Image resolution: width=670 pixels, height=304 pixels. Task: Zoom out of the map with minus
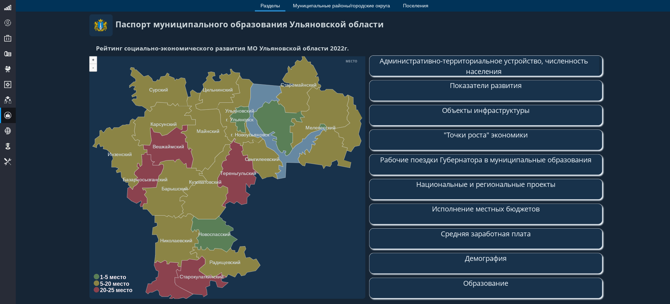[x=93, y=68]
